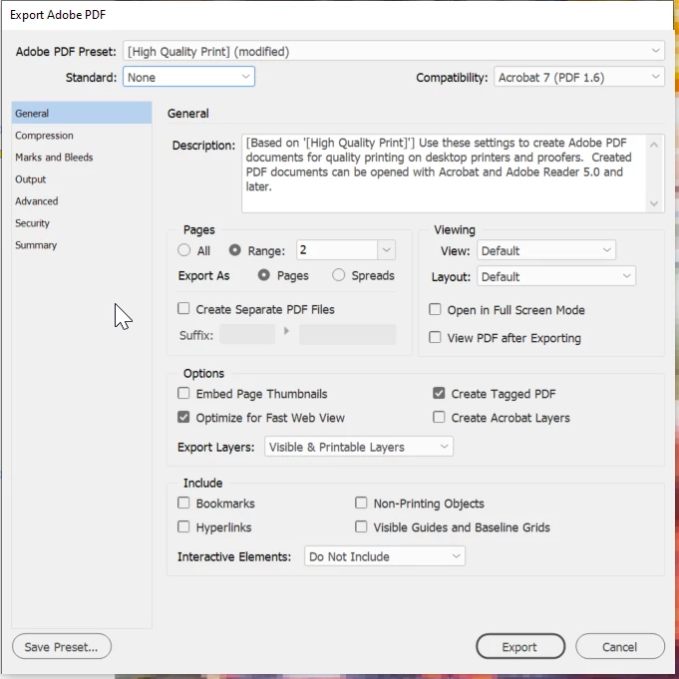Image resolution: width=679 pixels, height=679 pixels.
Task: Select the General category in sidebar
Action: pyautogui.click(x=82, y=113)
